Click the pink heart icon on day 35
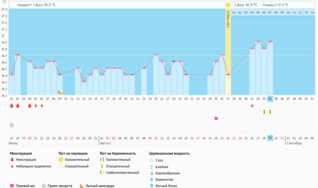Image resolution: width=318 pixels, height=188 pixels. tap(216, 119)
